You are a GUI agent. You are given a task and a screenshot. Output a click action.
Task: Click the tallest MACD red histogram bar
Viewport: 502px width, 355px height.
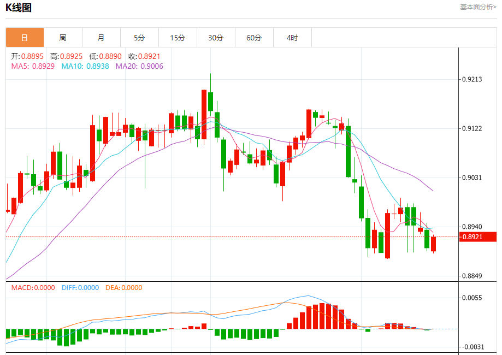[x=322, y=316]
